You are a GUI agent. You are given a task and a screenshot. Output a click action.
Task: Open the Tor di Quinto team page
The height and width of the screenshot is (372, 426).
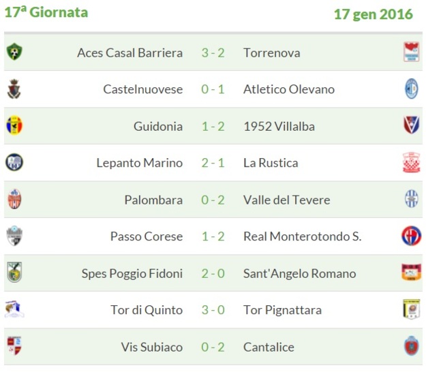point(147,310)
